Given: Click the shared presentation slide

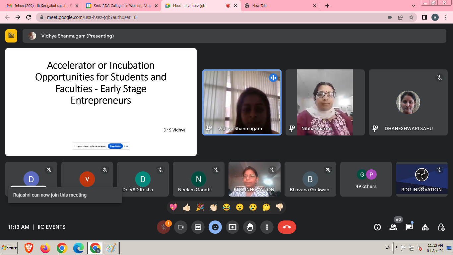Looking at the screenshot, I should 101,102.
